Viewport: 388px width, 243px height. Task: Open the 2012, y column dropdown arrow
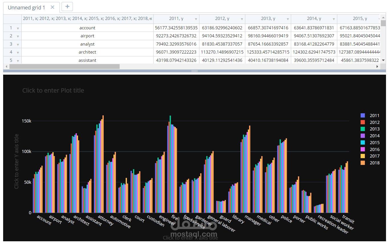pyautogui.click(x=242, y=19)
